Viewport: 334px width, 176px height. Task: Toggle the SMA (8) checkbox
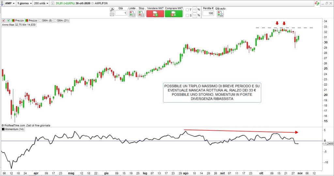(40, 21)
